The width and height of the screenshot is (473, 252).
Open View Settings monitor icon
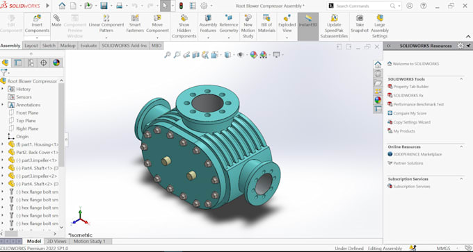tap(276, 55)
